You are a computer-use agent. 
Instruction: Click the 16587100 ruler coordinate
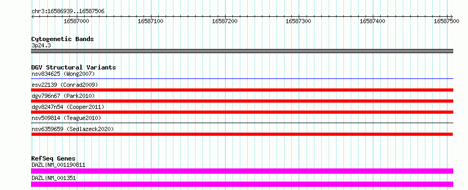[150, 21]
